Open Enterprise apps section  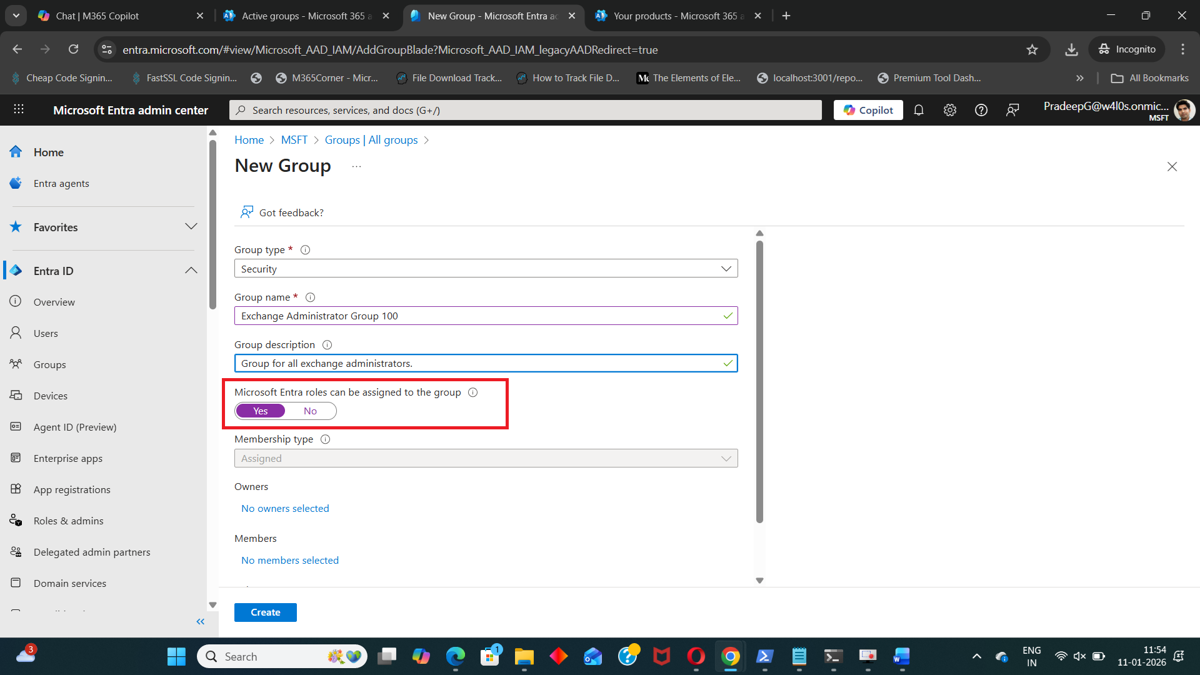click(67, 458)
